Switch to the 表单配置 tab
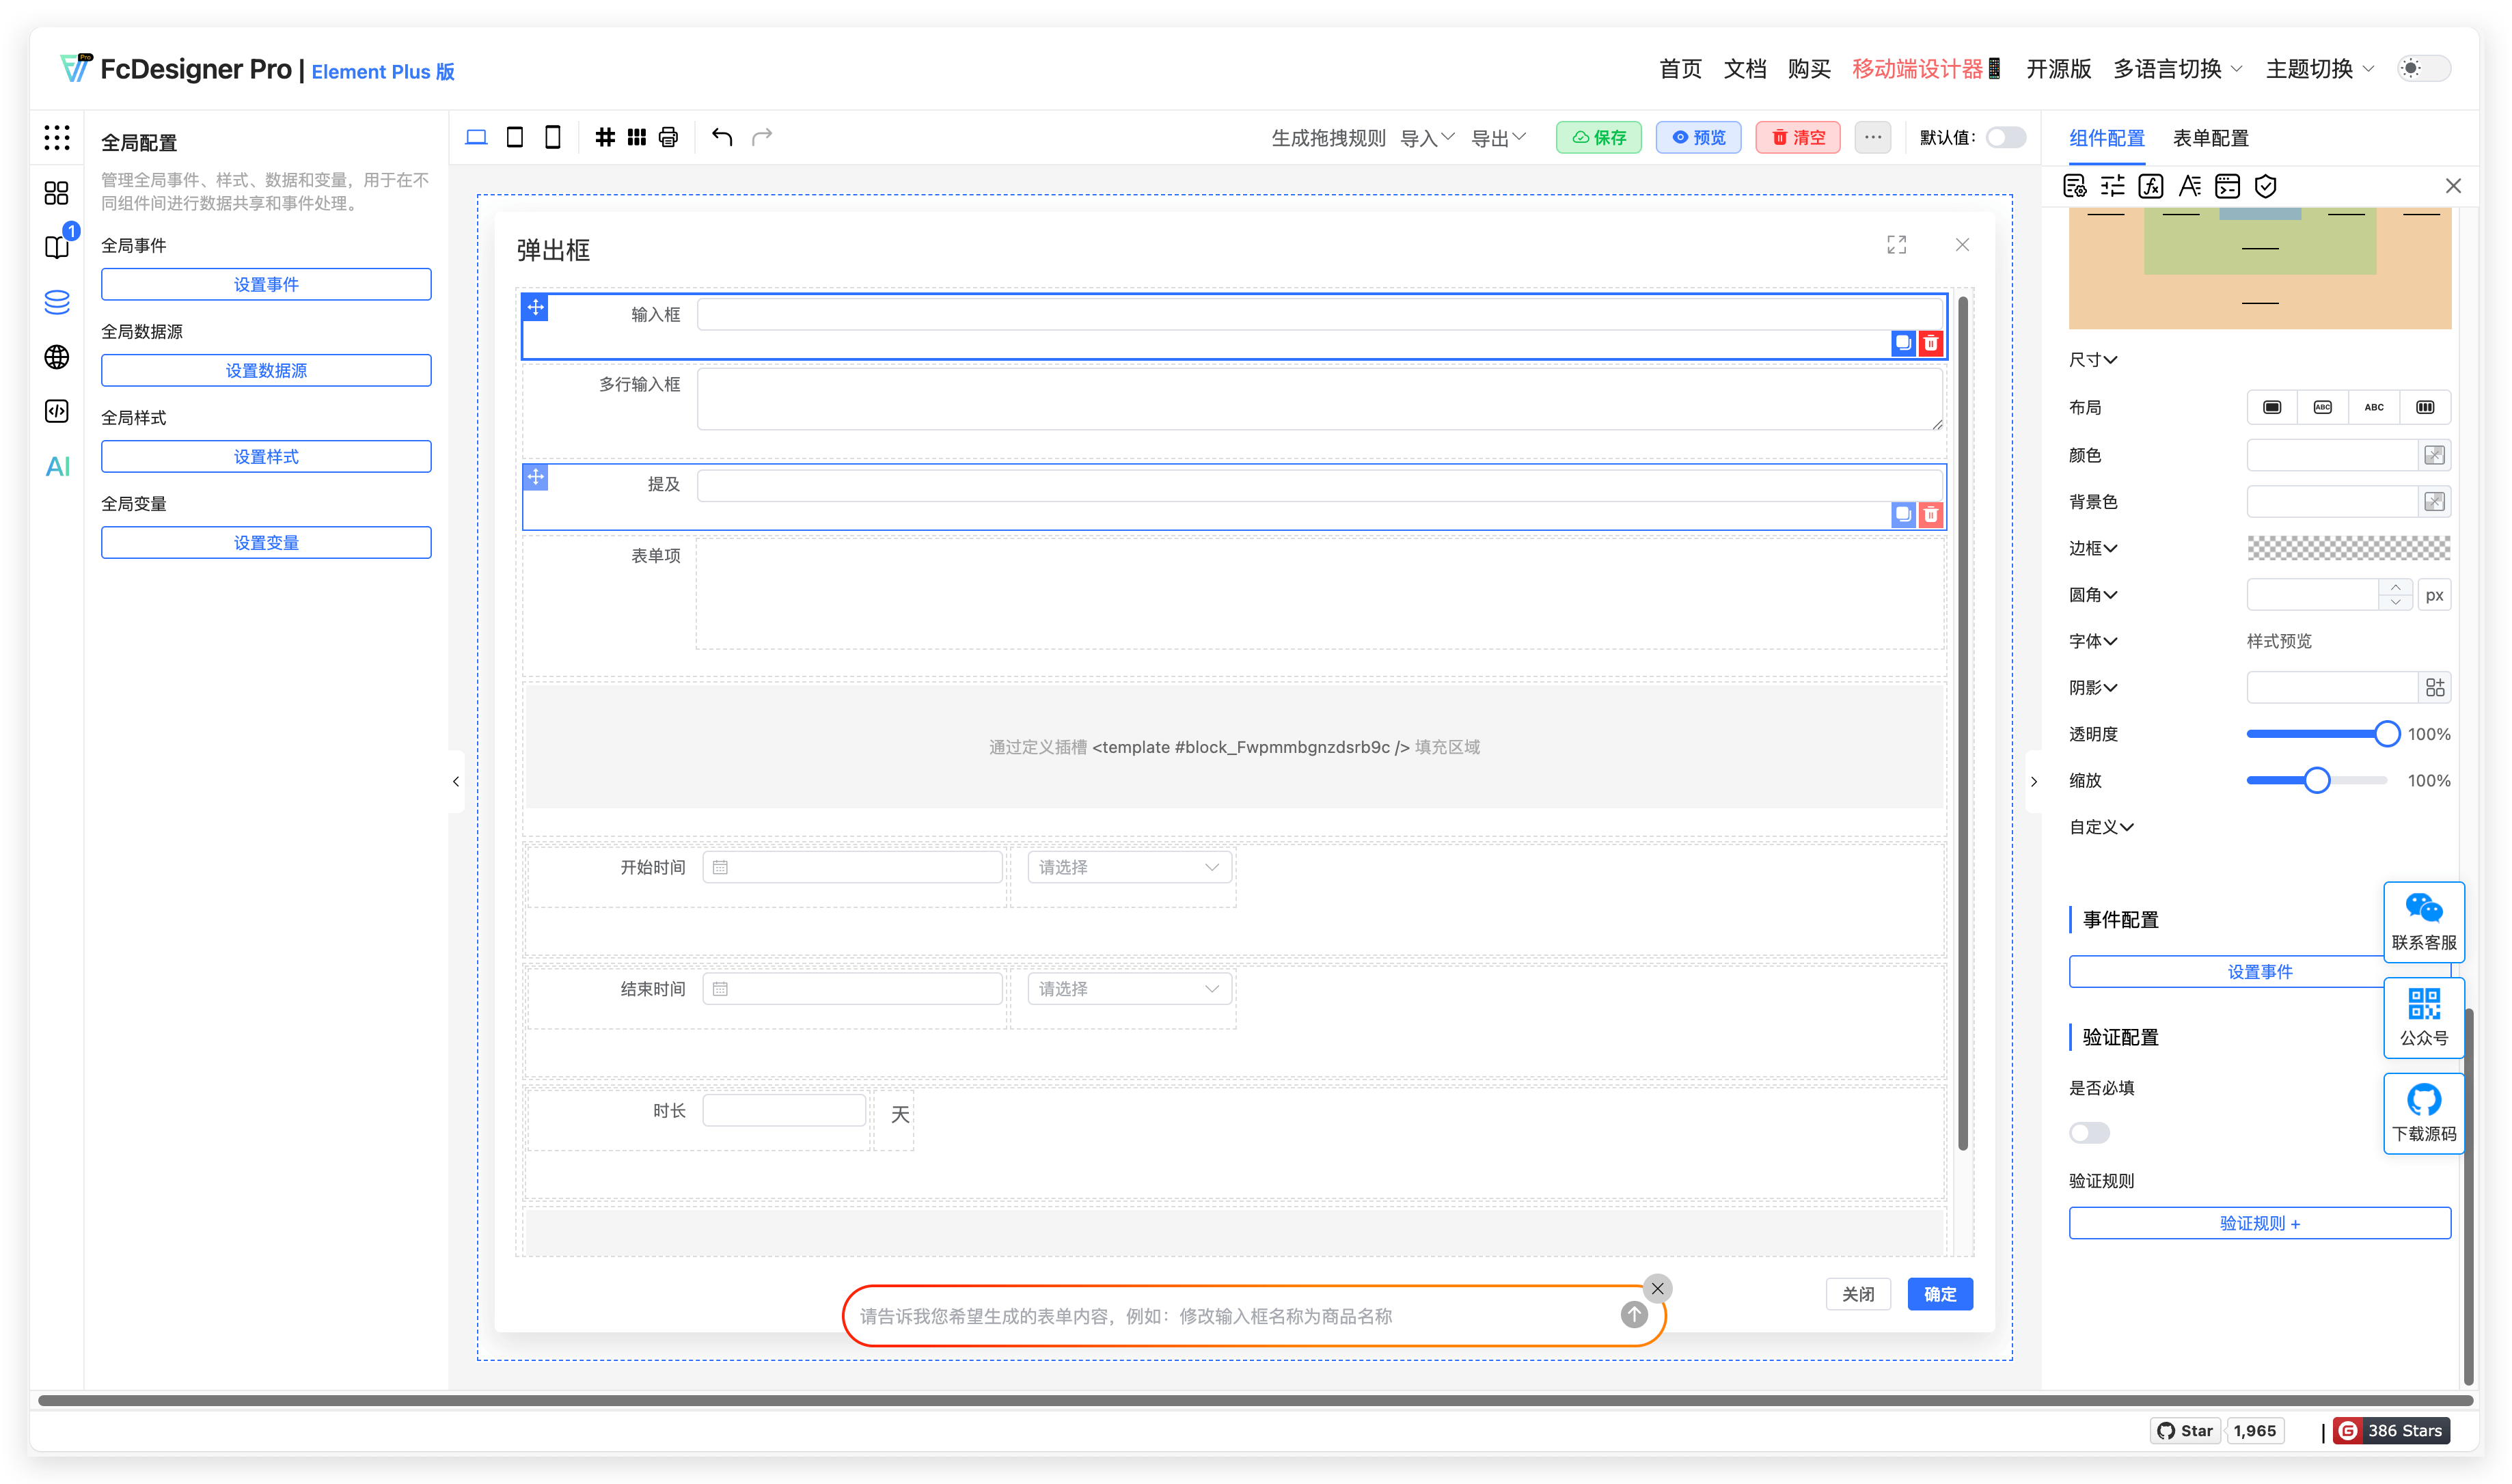The width and height of the screenshot is (2512, 1484). [x=2210, y=138]
